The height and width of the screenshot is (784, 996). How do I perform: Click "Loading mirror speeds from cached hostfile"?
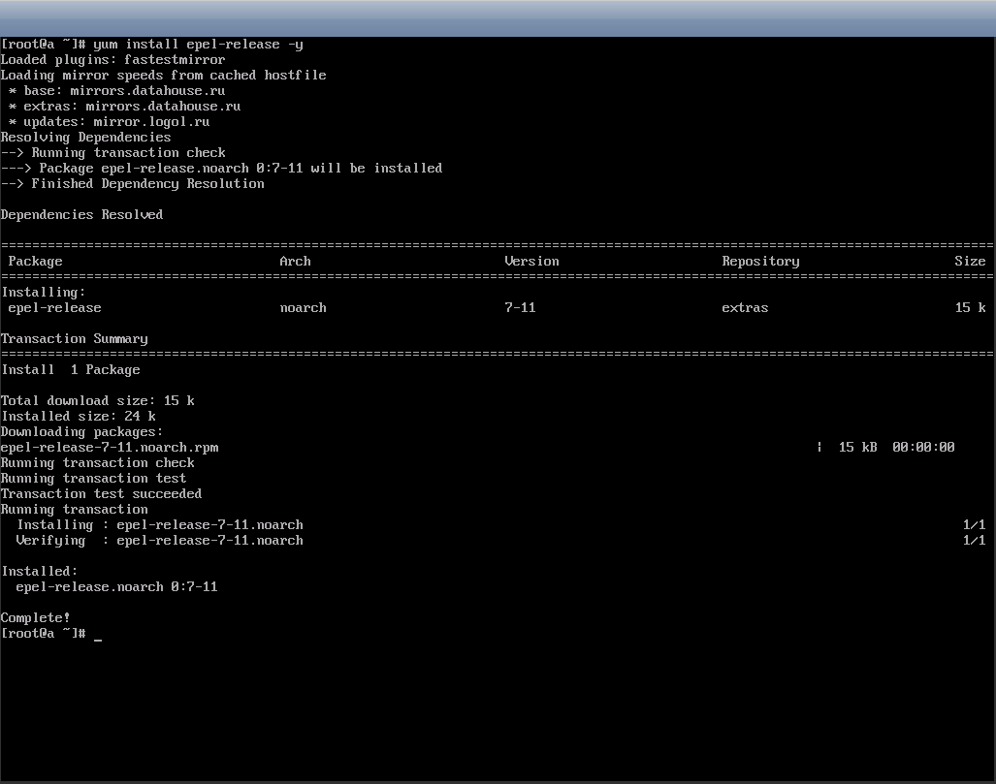(x=163, y=75)
